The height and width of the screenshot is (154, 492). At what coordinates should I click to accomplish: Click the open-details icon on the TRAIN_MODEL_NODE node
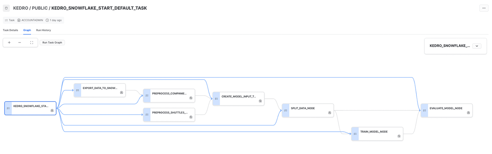click(x=399, y=136)
